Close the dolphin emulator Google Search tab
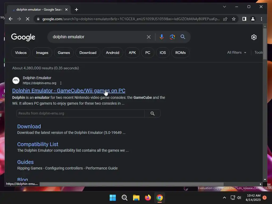Viewport: 272px width, 204px height. [x=66, y=10]
